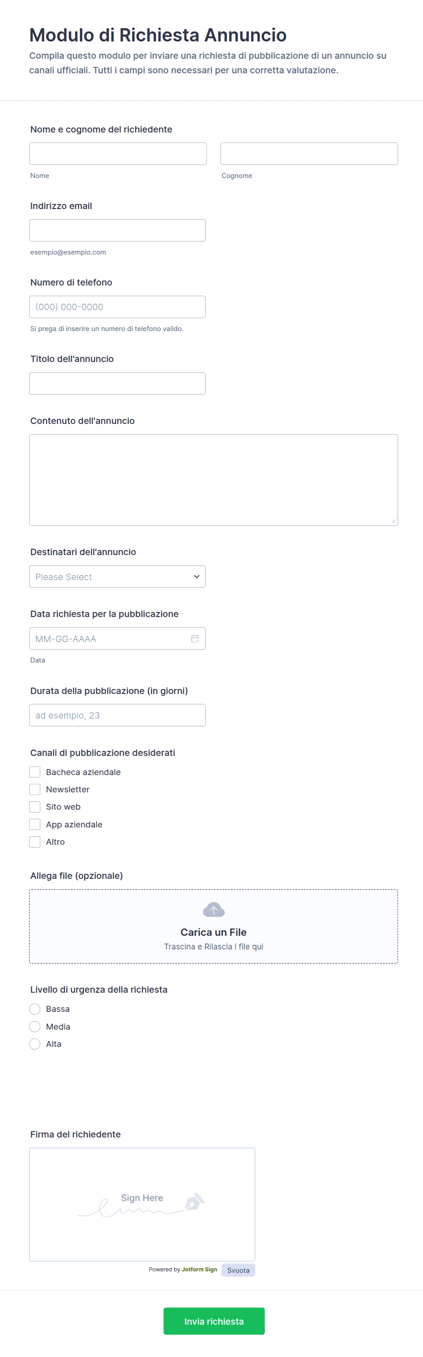Click the Sign Here signature pad

click(x=142, y=1204)
